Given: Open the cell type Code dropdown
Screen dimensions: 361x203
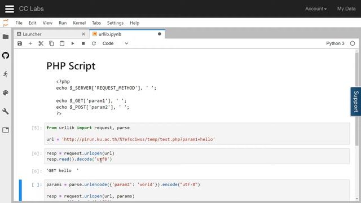Looking at the screenshot, I should tap(115, 43).
